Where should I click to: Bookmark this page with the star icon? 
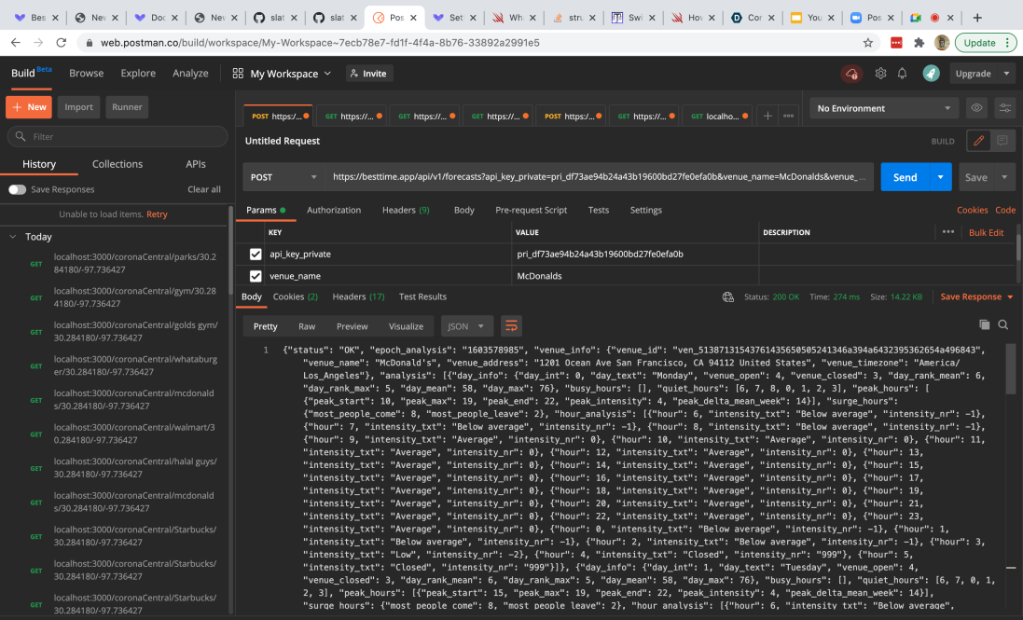click(x=867, y=42)
